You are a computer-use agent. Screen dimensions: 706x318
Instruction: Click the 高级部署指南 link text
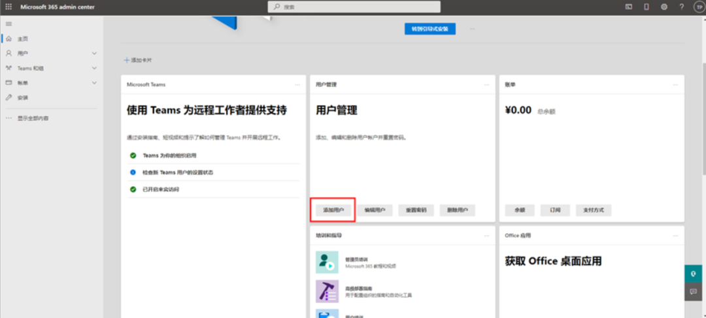pyautogui.click(x=359, y=289)
